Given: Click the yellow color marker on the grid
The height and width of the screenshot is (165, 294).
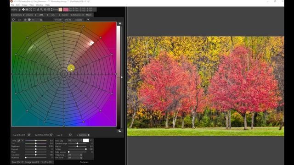Looking at the screenshot, I should (x=71, y=68).
